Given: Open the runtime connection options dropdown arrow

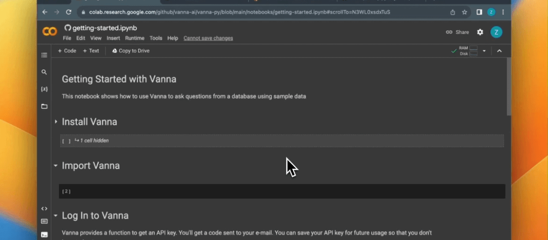Looking at the screenshot, I should [x=484, y=51].
